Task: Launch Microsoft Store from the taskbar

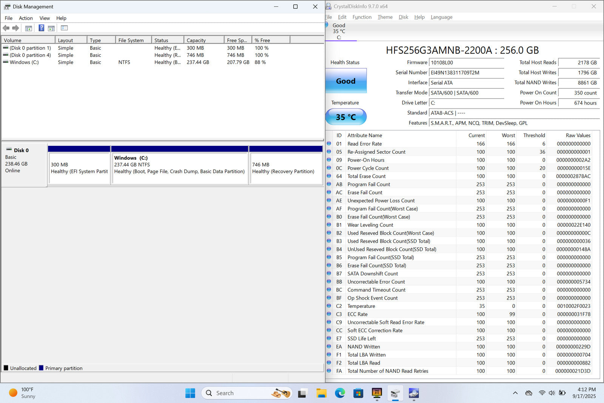Action: (358, 393)
